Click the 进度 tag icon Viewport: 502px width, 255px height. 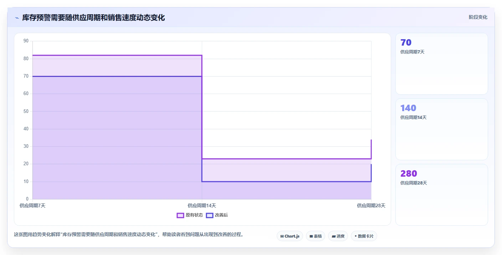click(x=333, y=236)
